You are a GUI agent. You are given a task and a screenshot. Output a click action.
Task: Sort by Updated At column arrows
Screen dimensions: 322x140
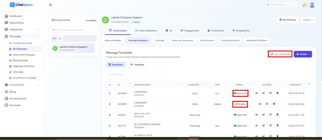coord(308,84)
